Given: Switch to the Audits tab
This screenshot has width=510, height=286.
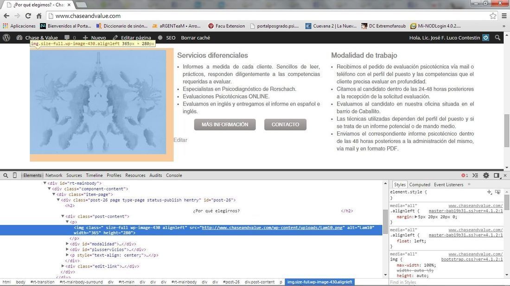Looking at the screenshot, I should point(155,175).
